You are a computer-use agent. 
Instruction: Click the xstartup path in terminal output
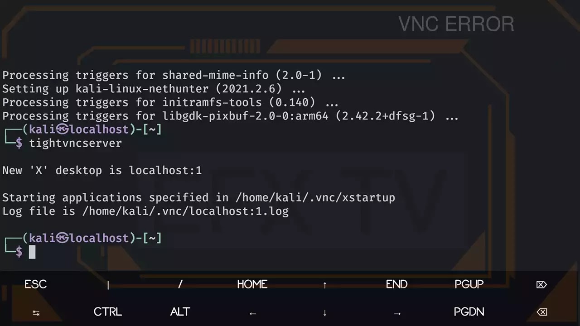[x=315, y=198]
